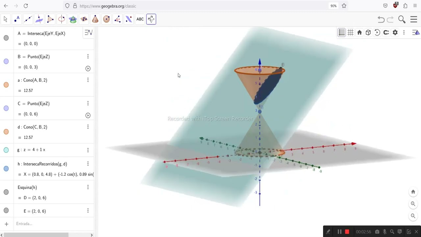Add new algebra input with plus icon
This screenshot has width=421, height=237.
tap(6, 224)
